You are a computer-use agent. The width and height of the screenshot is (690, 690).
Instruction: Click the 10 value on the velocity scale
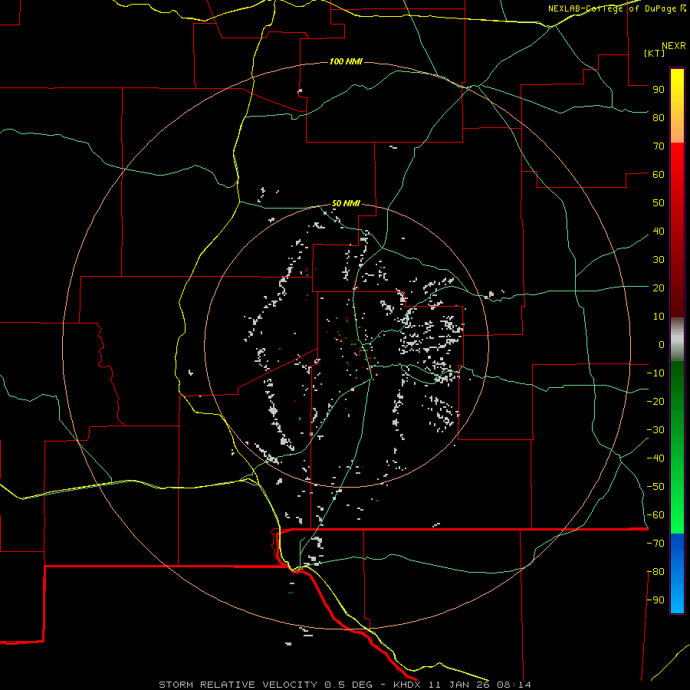(659, 317)
